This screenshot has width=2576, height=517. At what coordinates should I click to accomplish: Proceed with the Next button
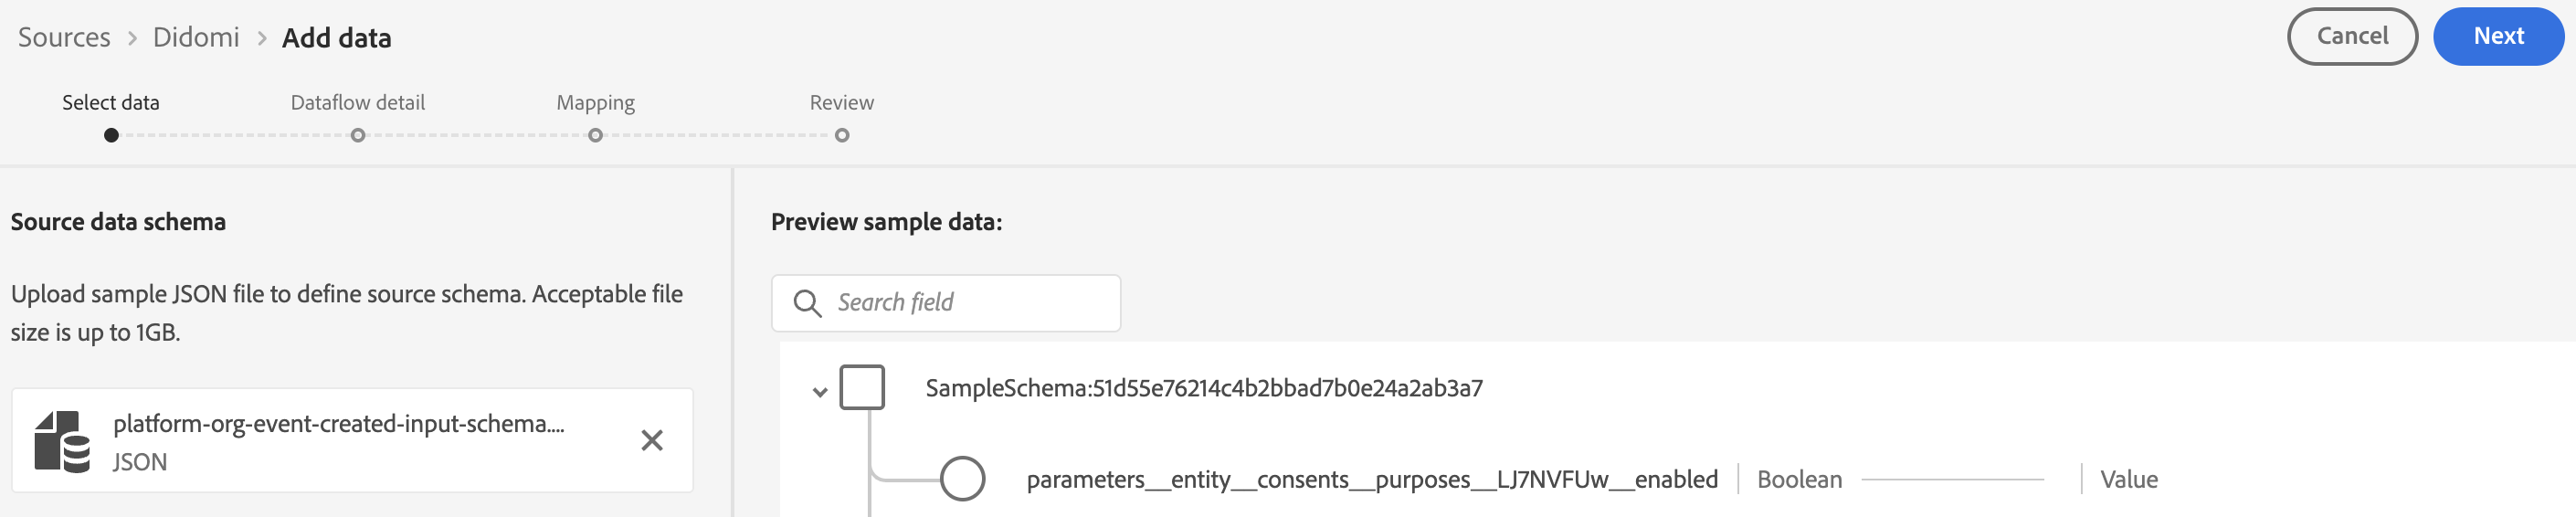[x=2497, y=37]
